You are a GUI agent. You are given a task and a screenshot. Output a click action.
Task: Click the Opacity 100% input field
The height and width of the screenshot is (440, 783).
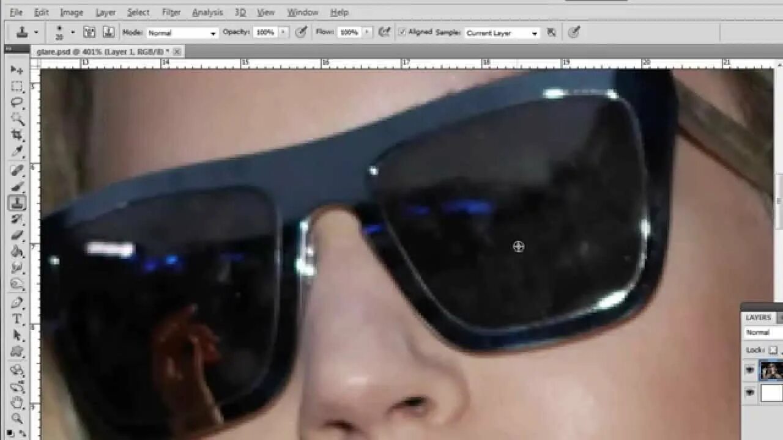265,32
